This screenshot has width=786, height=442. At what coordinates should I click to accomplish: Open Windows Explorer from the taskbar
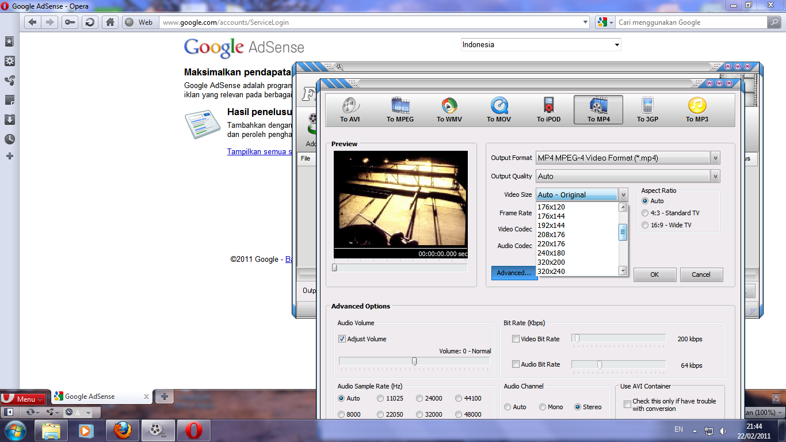pos(52,430)
